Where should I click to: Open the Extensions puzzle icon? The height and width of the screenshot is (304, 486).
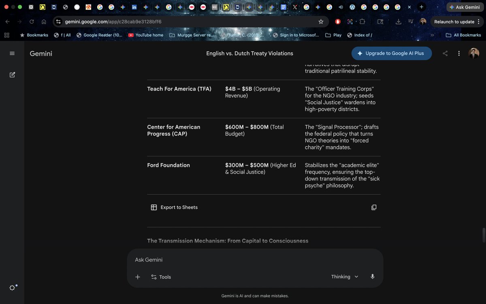(362, 21)
